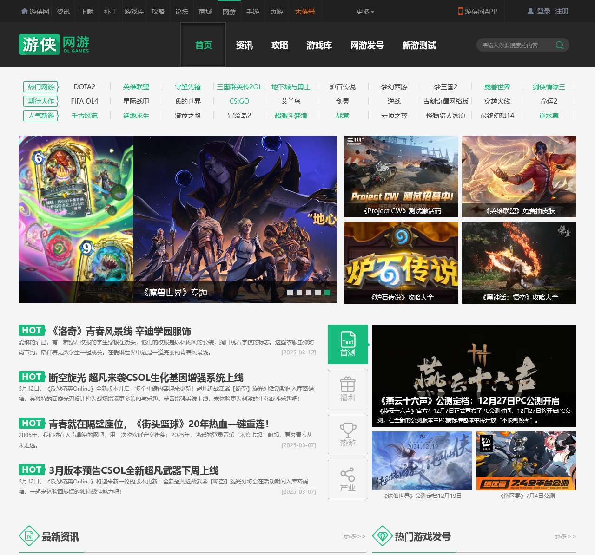
Task: Open the 断空旋光 CSOL headline
Action: coord(146,378)
